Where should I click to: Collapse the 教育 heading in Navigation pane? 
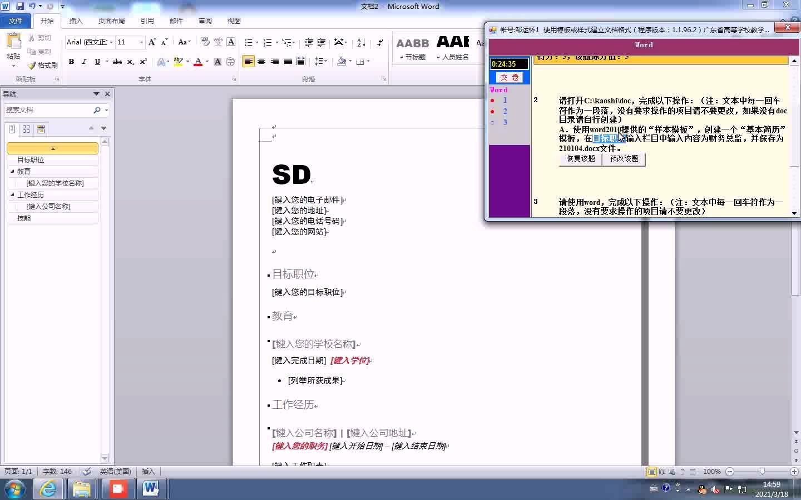12,171
